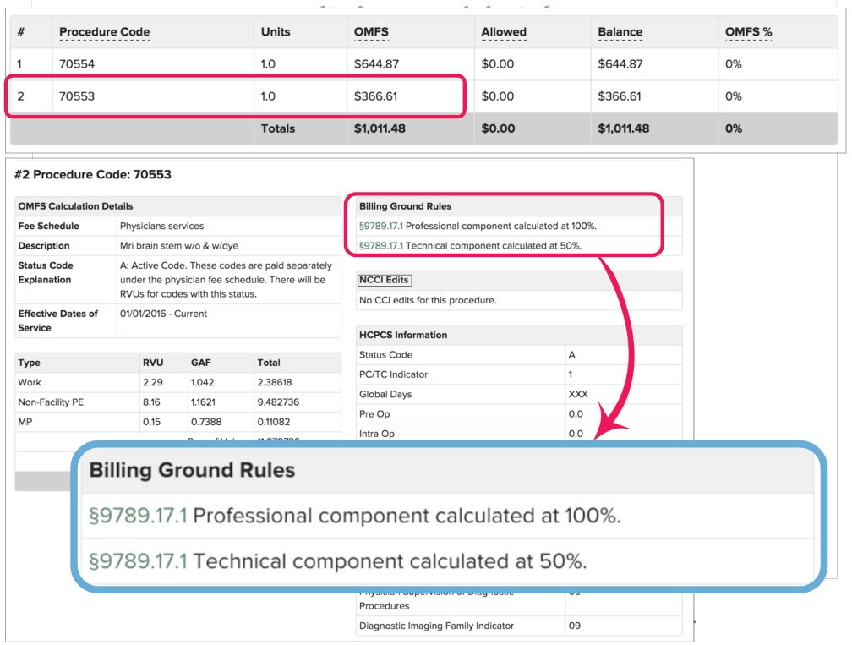Screen dimensions: 852x645
Task: Click HCPCS Status Code value A
Action: click(x=571, y=355)
